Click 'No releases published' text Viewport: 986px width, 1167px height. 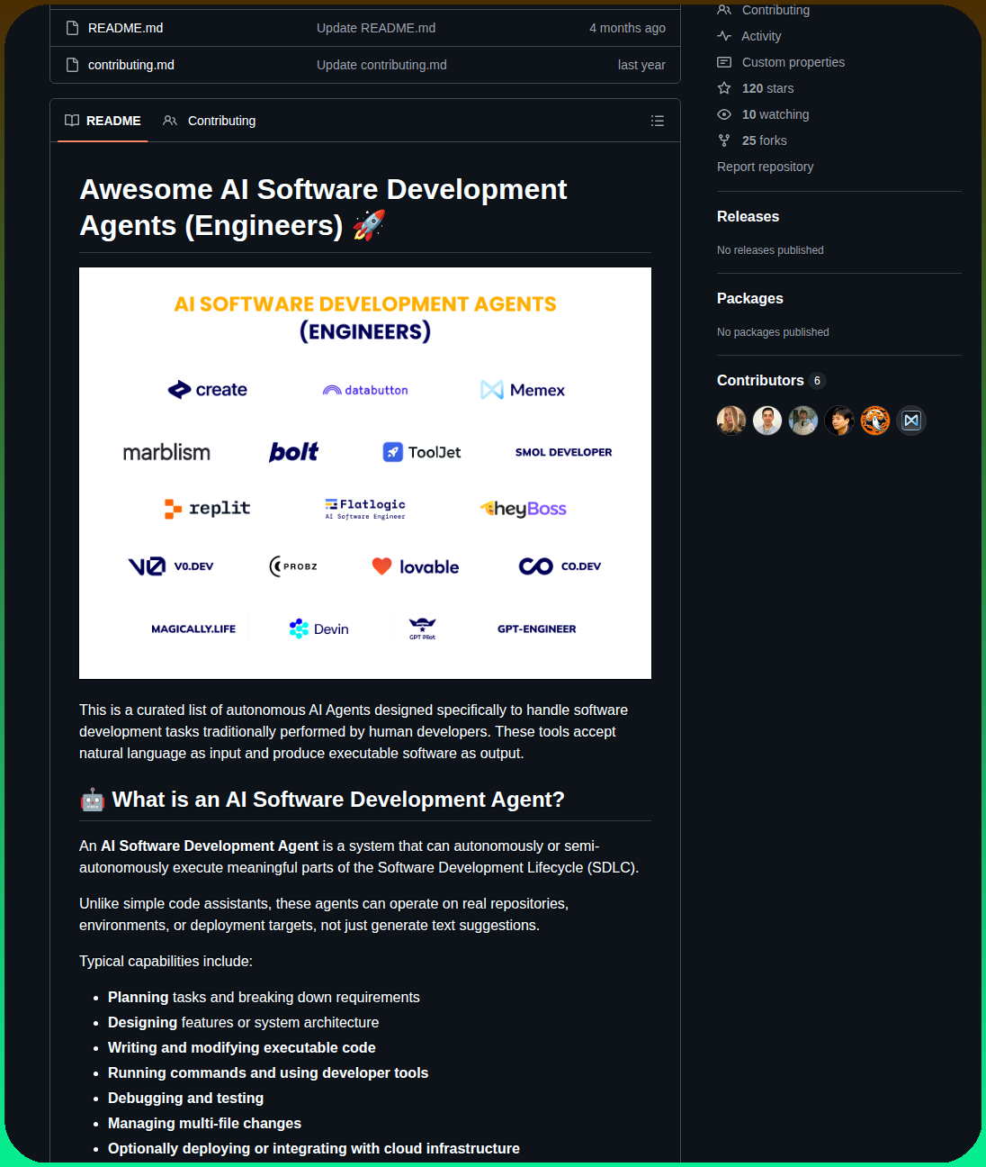pyautogui.click(x=770, y=250)
